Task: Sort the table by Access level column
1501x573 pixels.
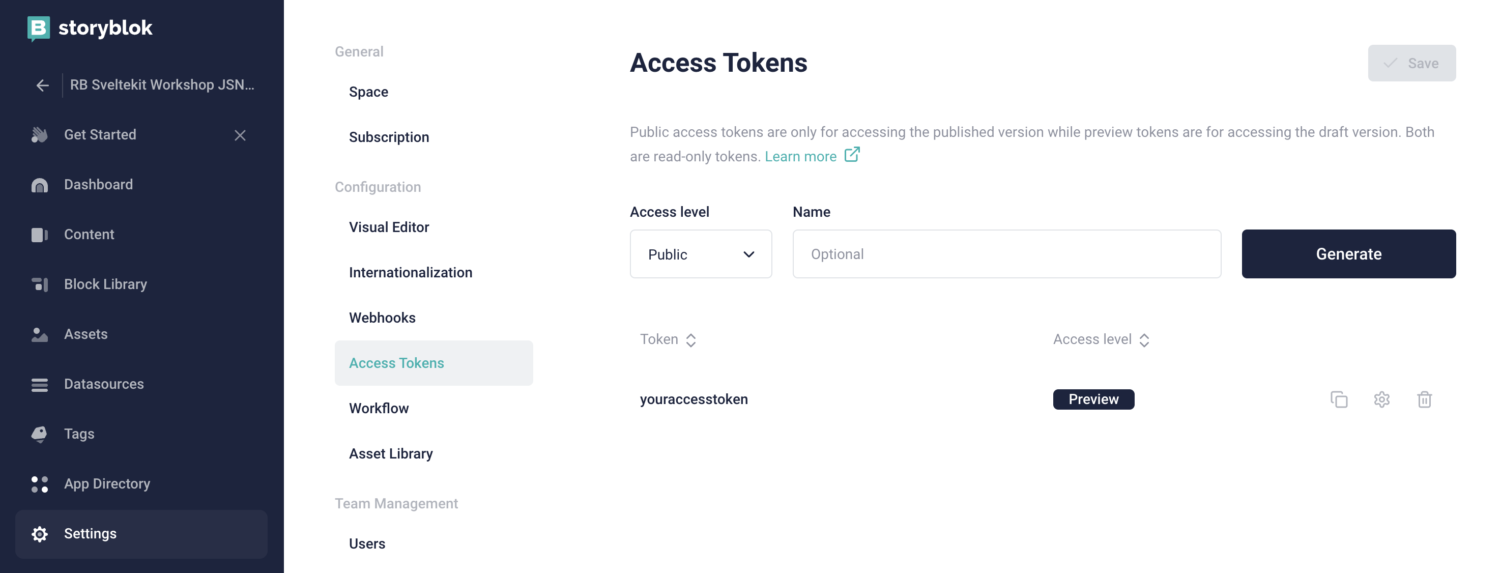Action: [1101, 339]
